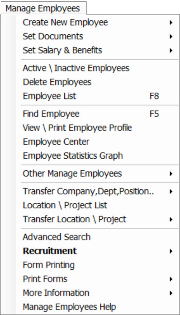Choose Form Printing entry
Image resolution: width=180 pixels, height=315 pixels.
pyautogui.click(x=98, y=265)
